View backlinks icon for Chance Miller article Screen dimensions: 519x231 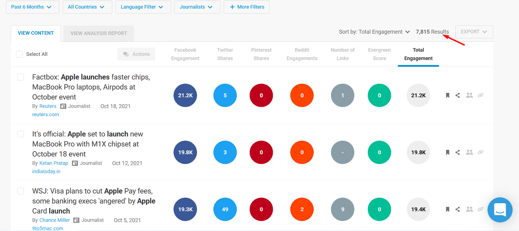click(x=481, y=209)
